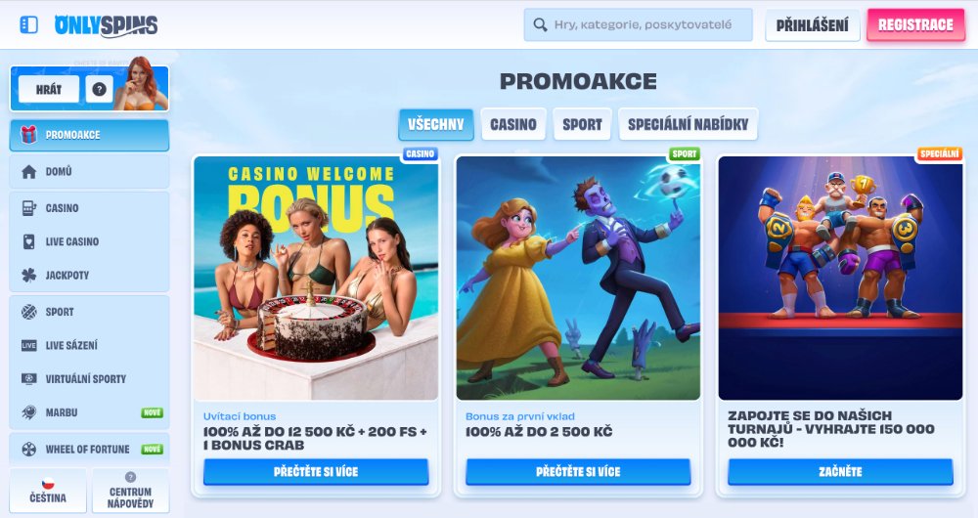Select the Speciální nabídky tab

[x=688, y=124]
